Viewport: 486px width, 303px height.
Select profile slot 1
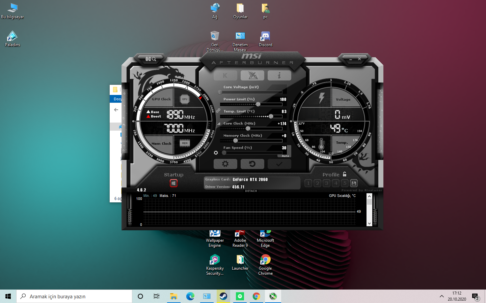point(308,183)
